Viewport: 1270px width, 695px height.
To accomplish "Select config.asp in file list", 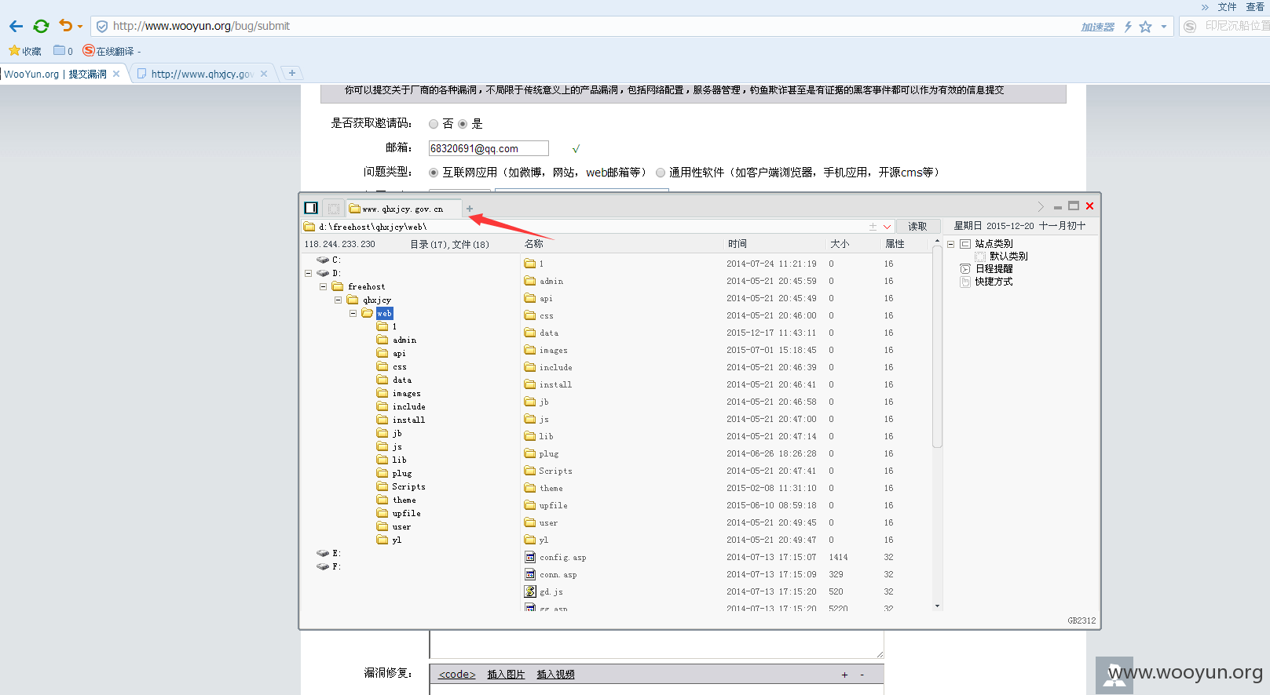I will pos(555,557).
